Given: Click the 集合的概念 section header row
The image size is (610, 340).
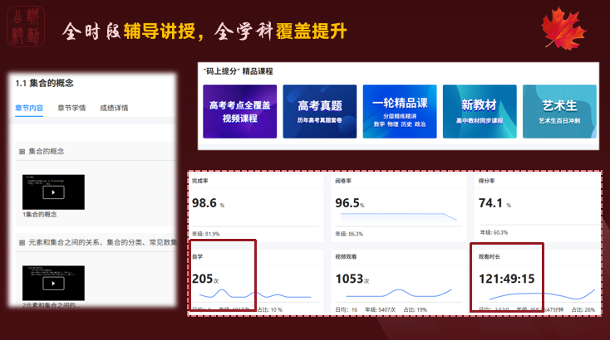Looking at the screenshot, I should (x=96, y=152).
